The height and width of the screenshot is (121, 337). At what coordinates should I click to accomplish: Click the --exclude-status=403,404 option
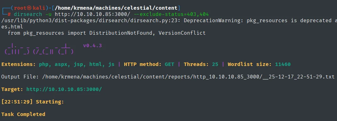(x=171, y=14)
